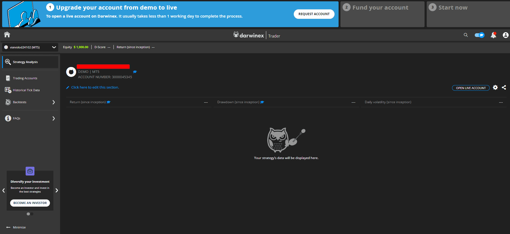Open the strategy settings gear

[495, 87]
